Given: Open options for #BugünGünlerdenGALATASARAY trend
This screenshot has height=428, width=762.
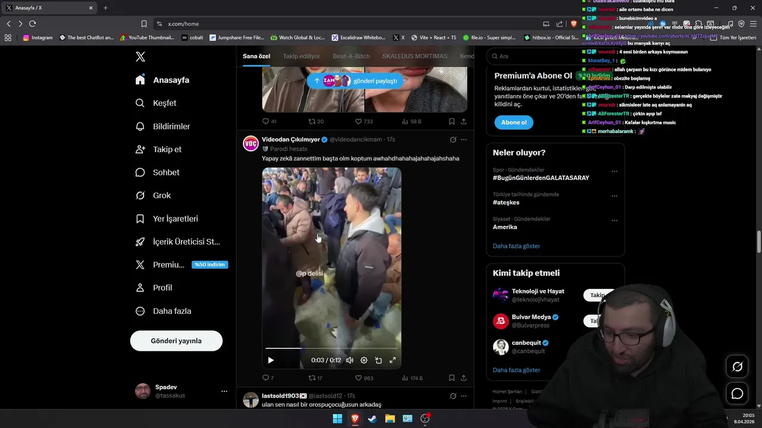Looking at the screenshot, I should 614,172.
